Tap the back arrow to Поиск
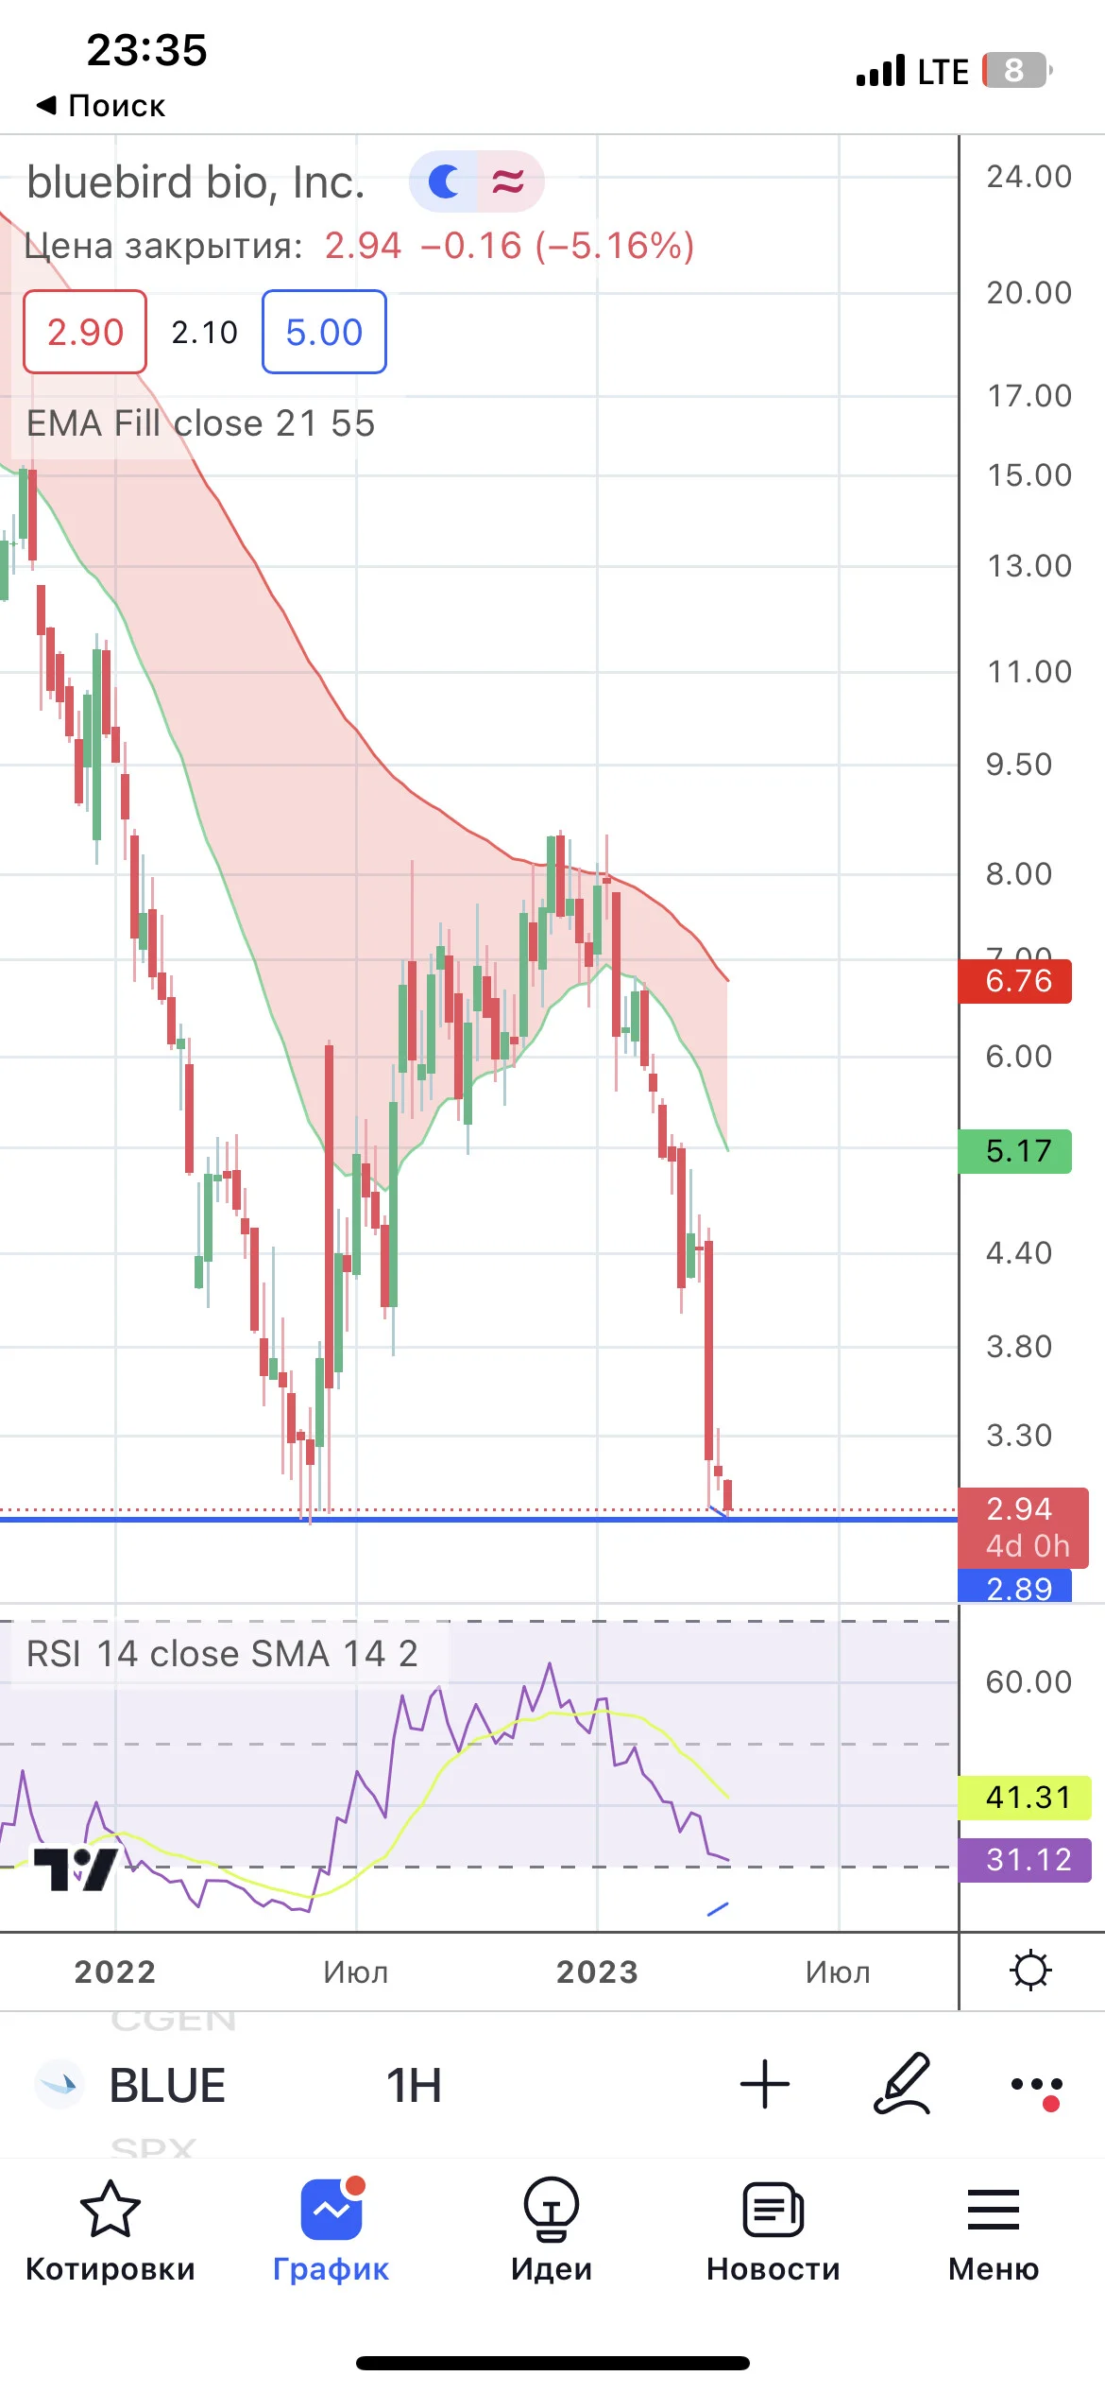The image size is (1105, 2393). point(100,106)
